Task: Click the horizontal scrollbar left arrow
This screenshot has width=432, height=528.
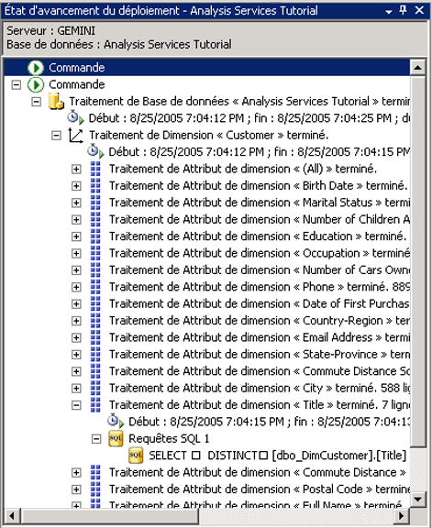Action: click(x=13, y=515)
